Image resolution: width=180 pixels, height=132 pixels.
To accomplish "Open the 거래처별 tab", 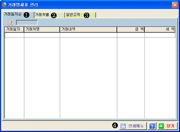I will [42, 15].
